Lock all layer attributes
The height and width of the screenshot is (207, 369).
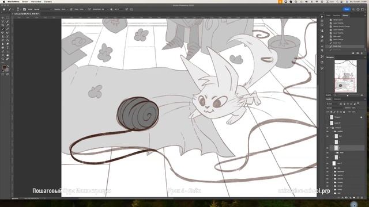344,112
